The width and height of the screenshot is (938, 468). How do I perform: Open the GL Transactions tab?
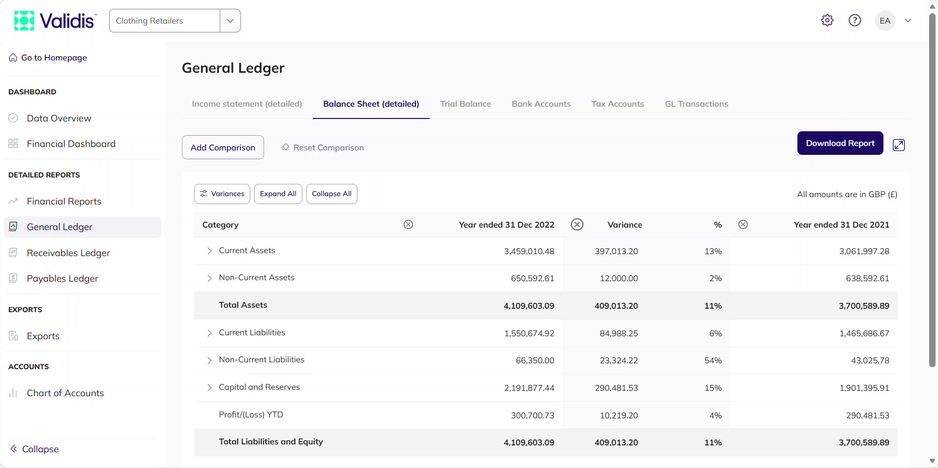pyautogui.click(x=697, y=104)
